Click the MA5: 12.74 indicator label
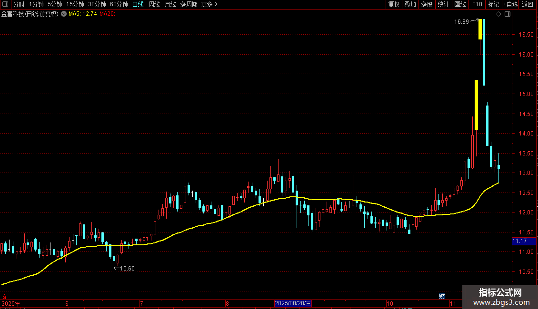This screenshot has height=309, width=538. pyautogui.click(x=83, y=14)
